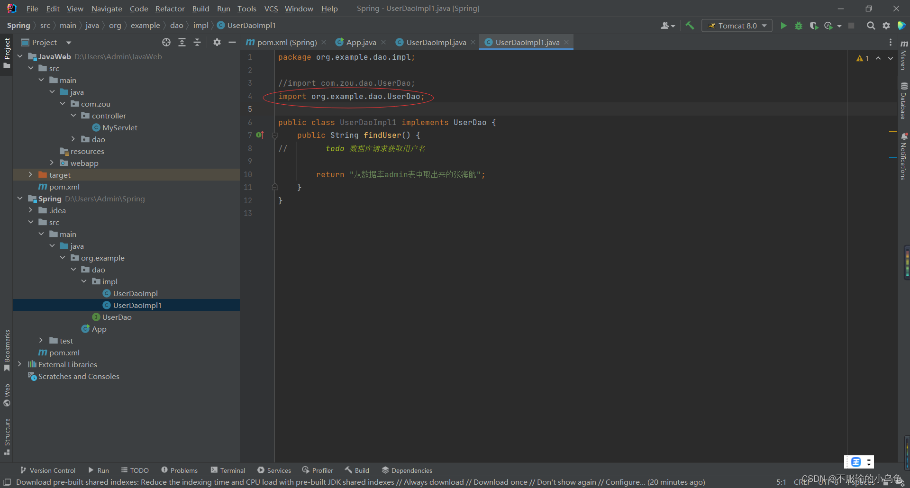Open the Dependencies panel
The width and height of the screenshot is (910, 488).
(407, 470)
